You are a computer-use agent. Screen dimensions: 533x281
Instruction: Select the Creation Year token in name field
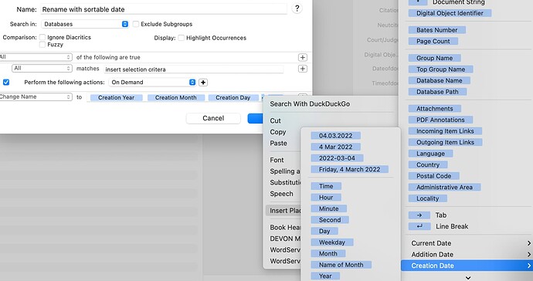pyautogui.click(x=116, y=97)
